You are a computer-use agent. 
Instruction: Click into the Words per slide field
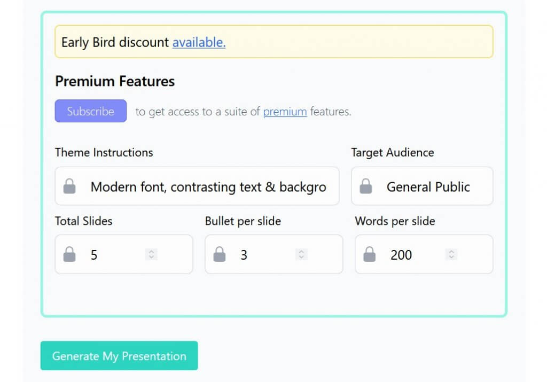[424, 254]
